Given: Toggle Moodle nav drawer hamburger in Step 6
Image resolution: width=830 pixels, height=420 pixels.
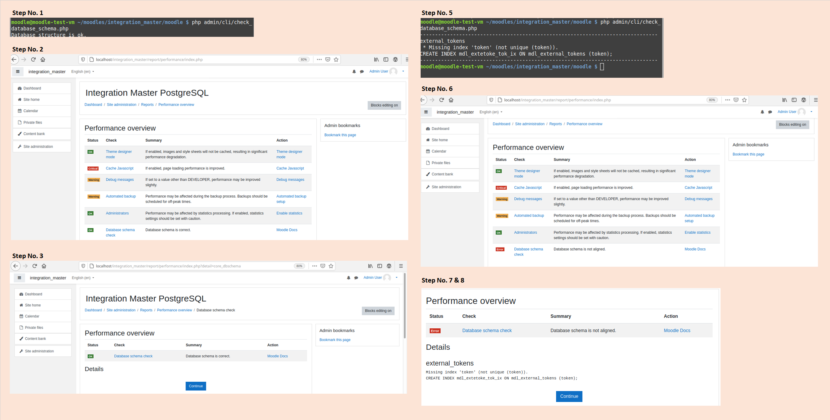Looking at the screenshot, I should point(426,112).
